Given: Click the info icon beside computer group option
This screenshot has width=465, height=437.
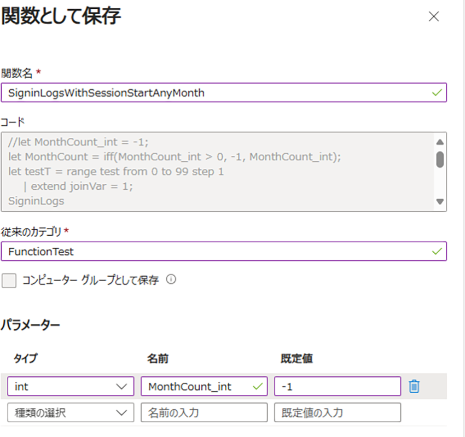Looking at the screenshot, I should coord(171,279).
